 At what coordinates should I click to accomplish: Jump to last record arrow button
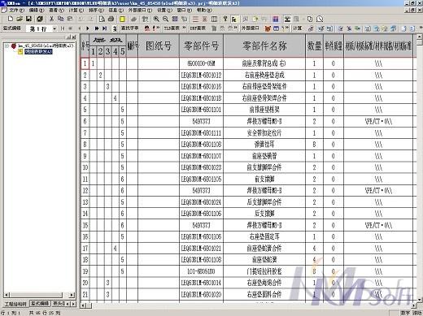tap(105, 28)
